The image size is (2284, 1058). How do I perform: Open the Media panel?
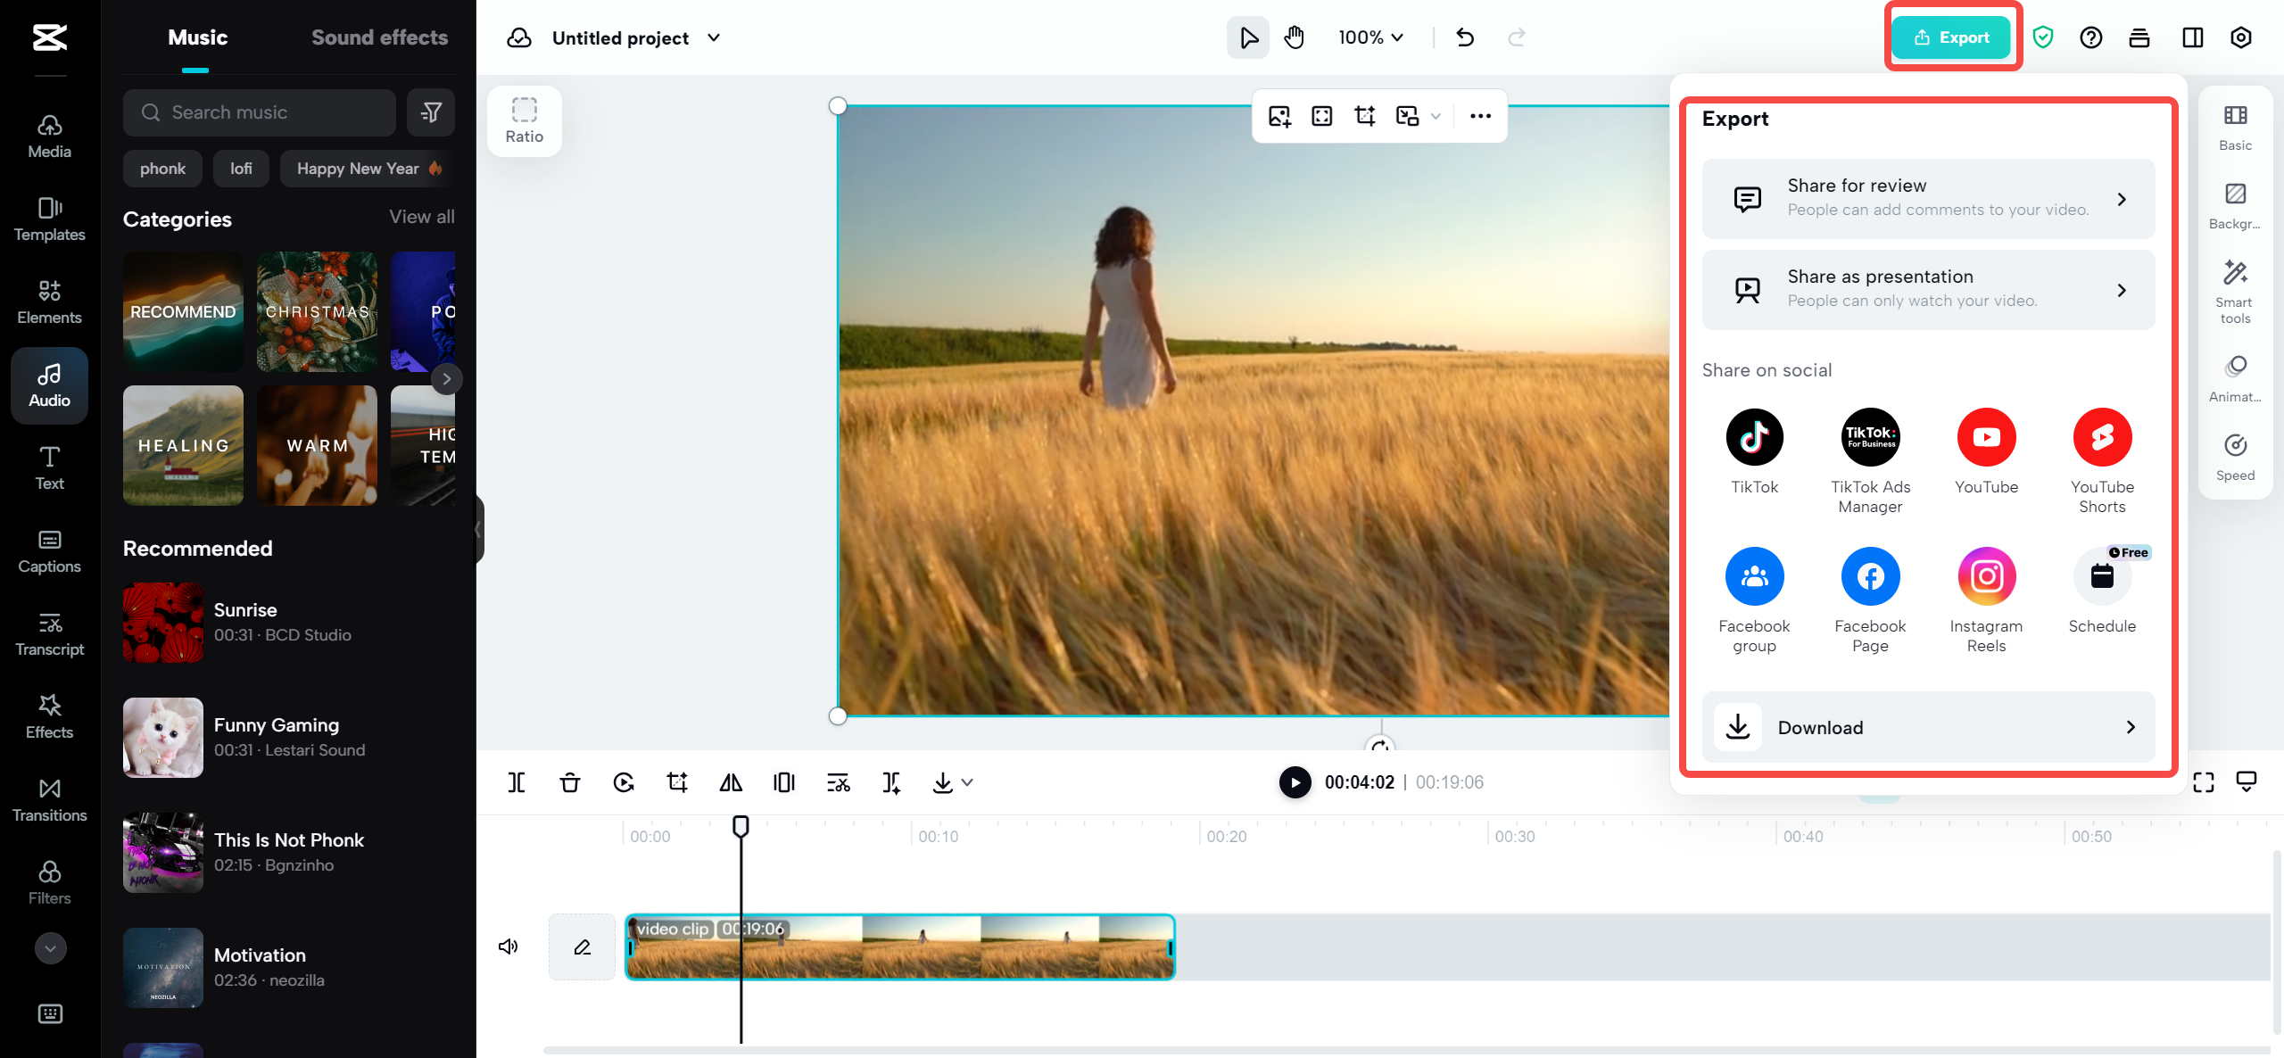coord(49,136)
